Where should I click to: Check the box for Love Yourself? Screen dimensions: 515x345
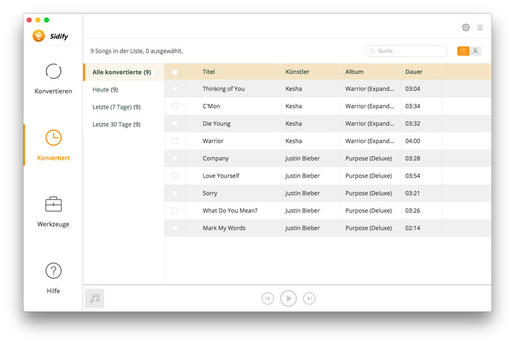pos(175,176)
